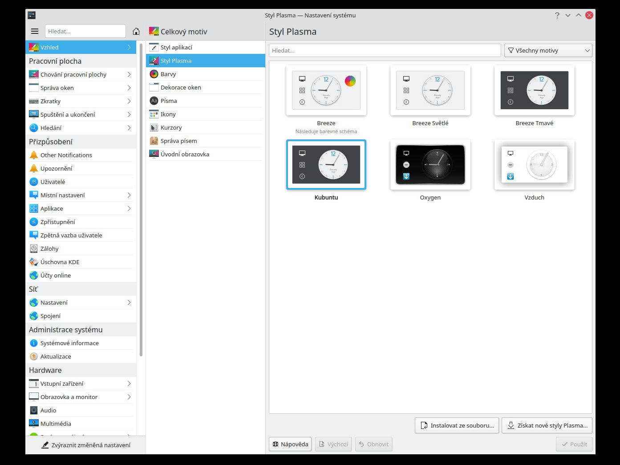The width and height of the screenshot is (620, 465).
Task: Select the Oxygen theme thumbnail
Action: tap(430, 165)
